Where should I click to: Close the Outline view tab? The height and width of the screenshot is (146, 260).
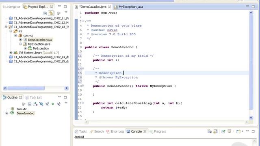tap(21, 97)
